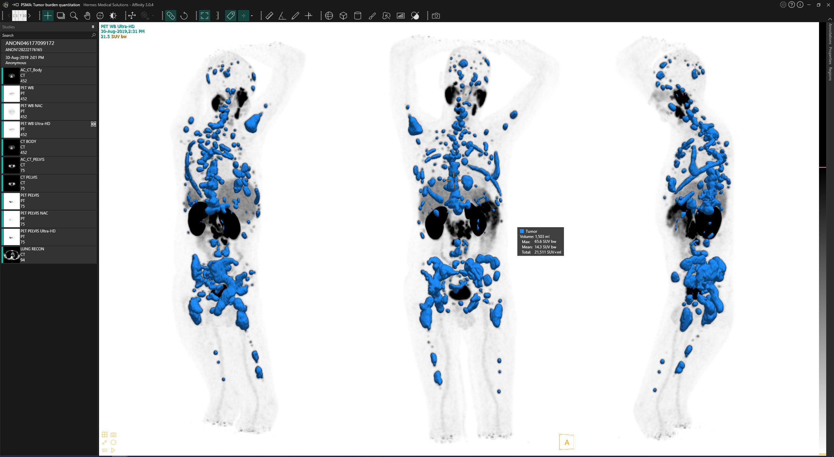Viewport: 834px width, 457px height.
Task: Toggle the tag annotation display
Action: (x=231, y=16)
